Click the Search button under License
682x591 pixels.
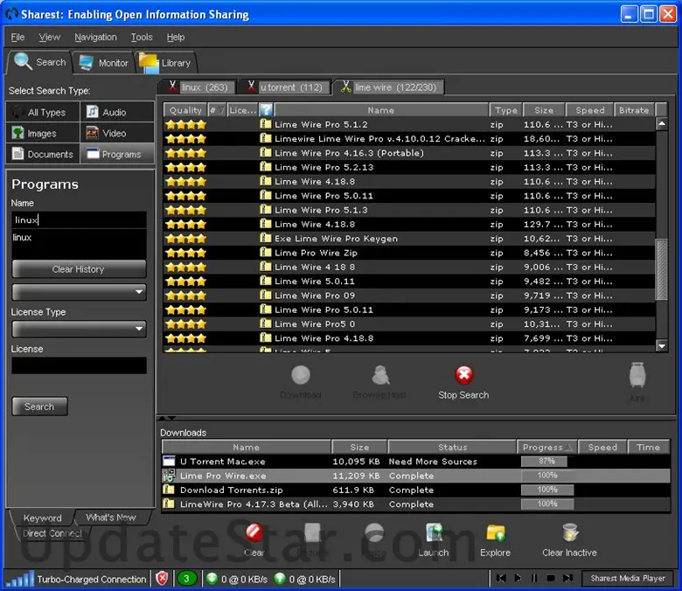point(39,407)
